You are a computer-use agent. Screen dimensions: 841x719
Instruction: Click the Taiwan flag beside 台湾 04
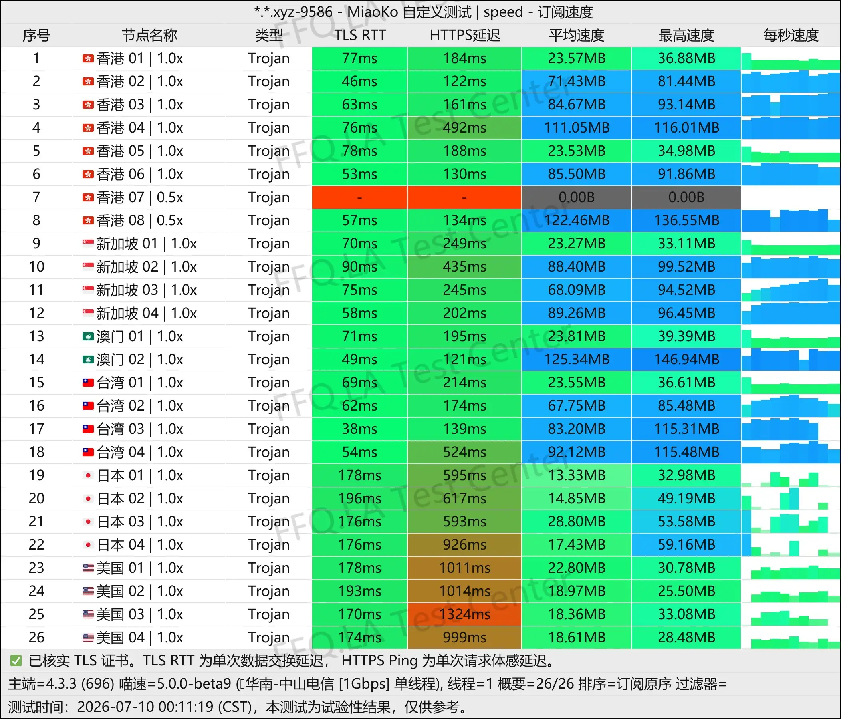pos(88,452)
